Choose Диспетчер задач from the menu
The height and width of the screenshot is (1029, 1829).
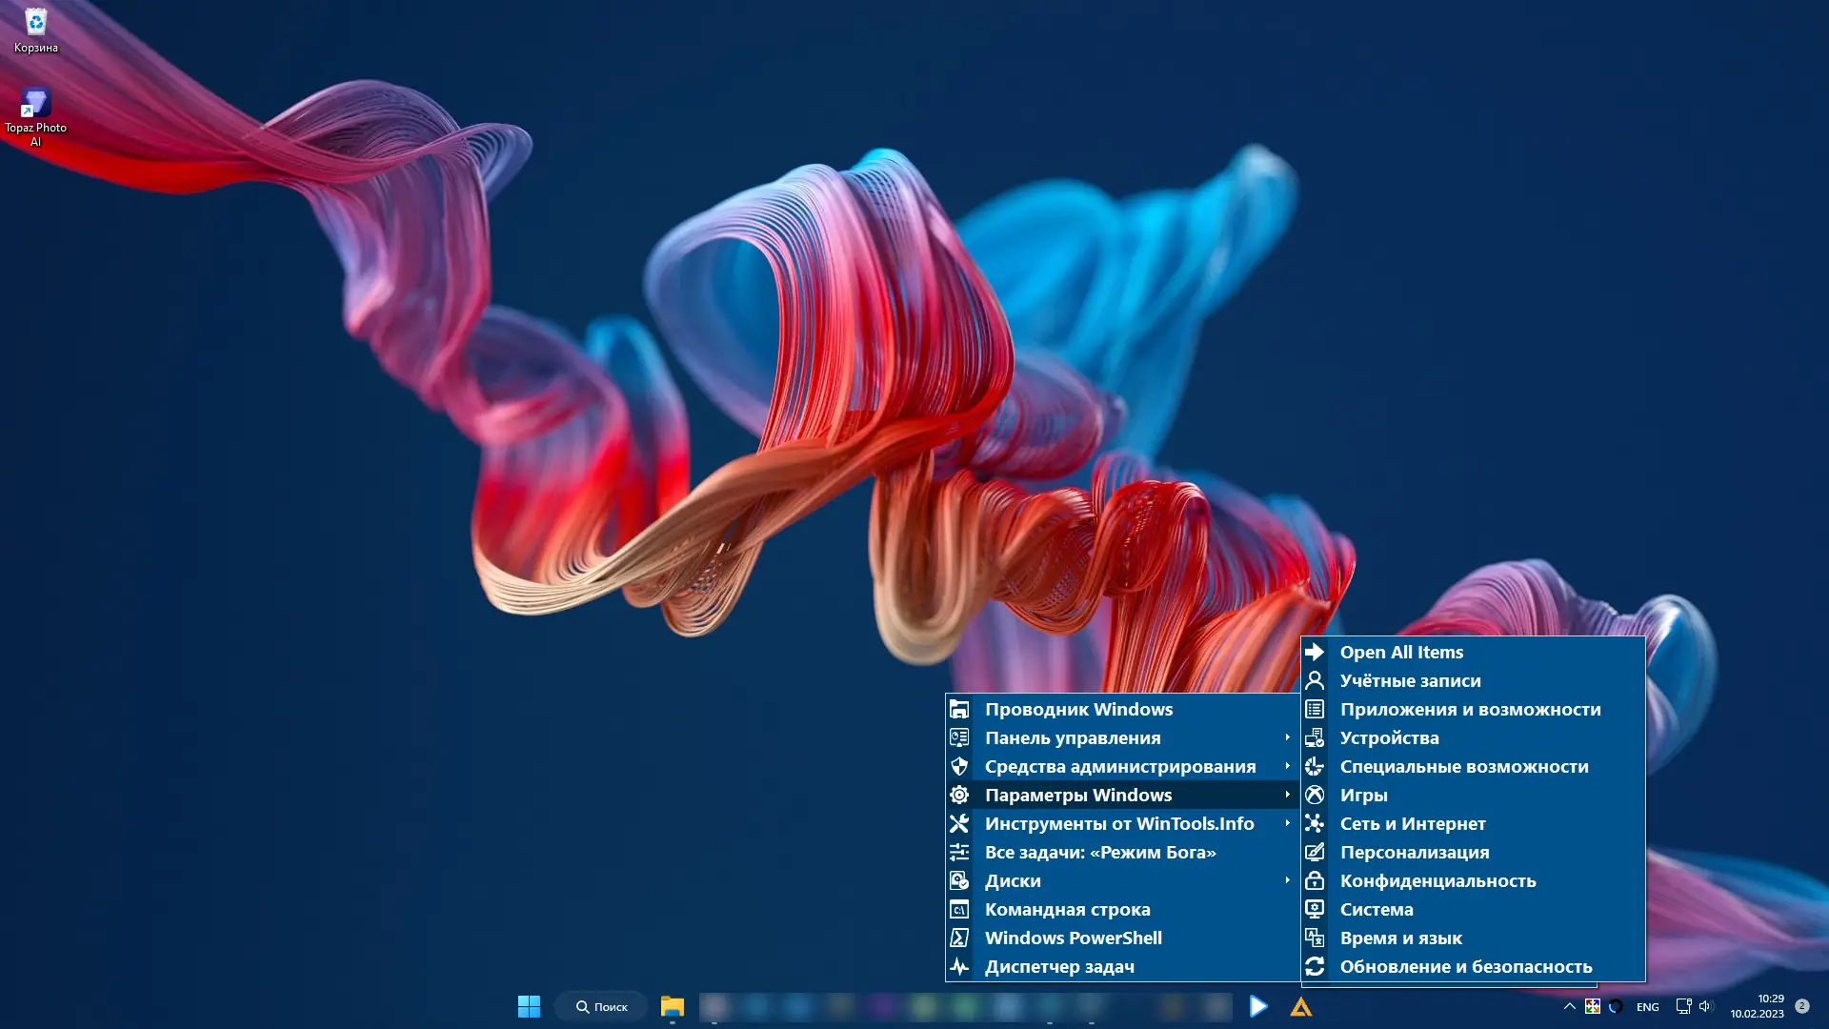click(1059, 966)
